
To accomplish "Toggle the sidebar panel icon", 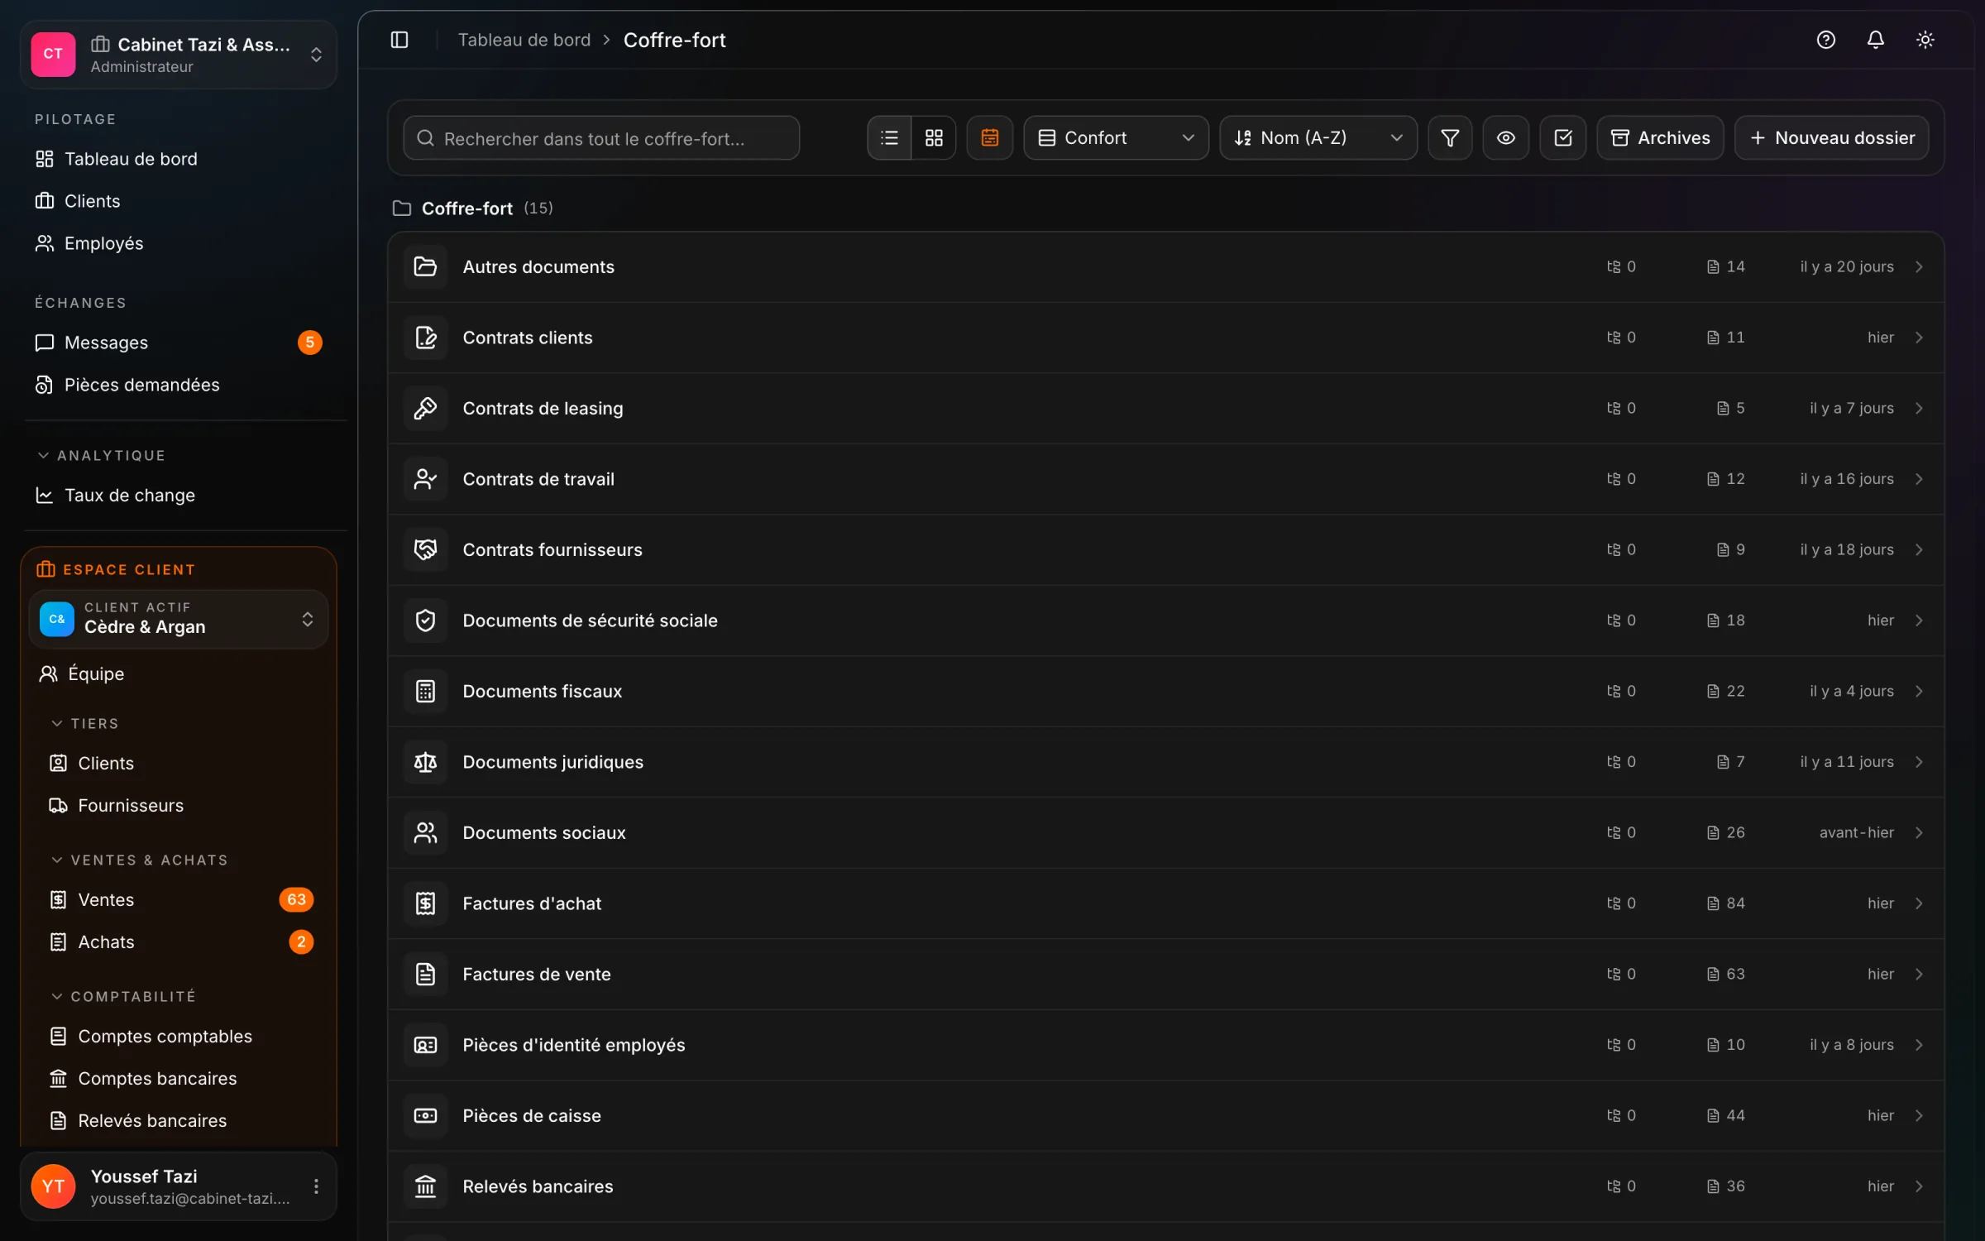I will pyautogui.click(x=399, y=40).
